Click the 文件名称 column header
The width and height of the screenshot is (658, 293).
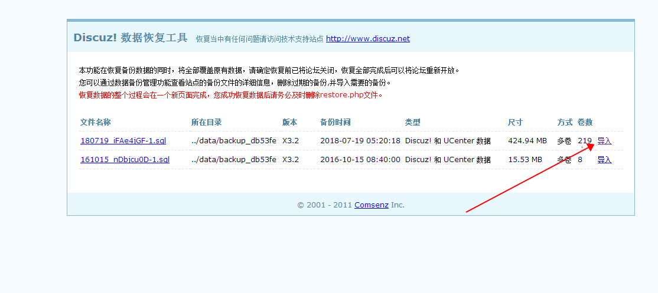click(95, 123)
